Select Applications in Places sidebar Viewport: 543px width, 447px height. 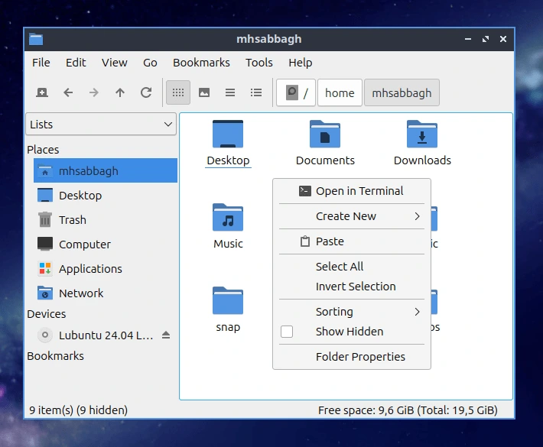click(x=106, y=269)
